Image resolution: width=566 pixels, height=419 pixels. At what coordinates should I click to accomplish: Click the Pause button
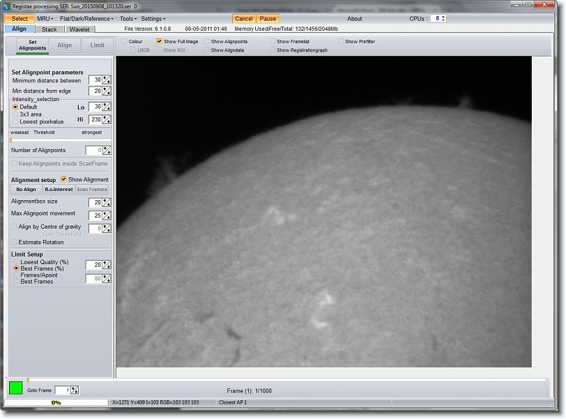(268, 19)
